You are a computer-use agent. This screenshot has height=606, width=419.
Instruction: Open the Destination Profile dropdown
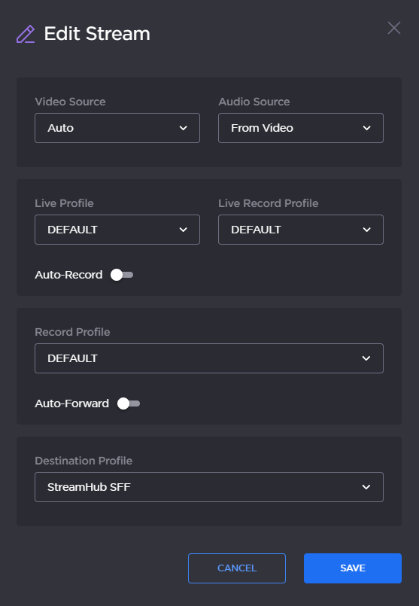pyautogui.click(x=209, y=487)
